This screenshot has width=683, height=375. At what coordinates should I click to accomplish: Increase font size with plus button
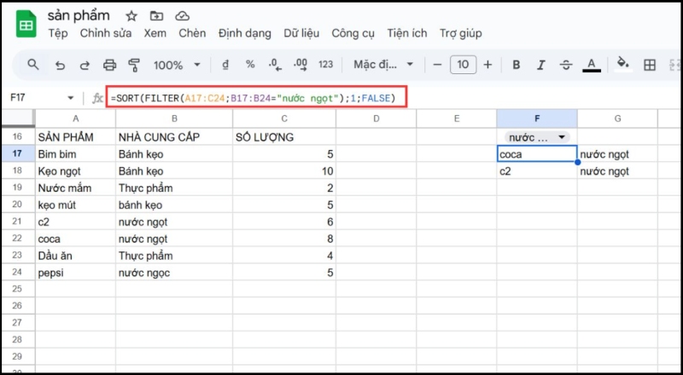487,65
